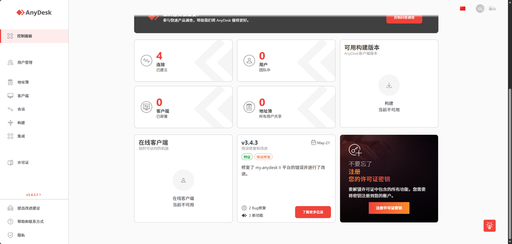The height and width of the screenshot is (244, 512).
Task: Click the 许可证 license icon
Action: click(10, 162)
